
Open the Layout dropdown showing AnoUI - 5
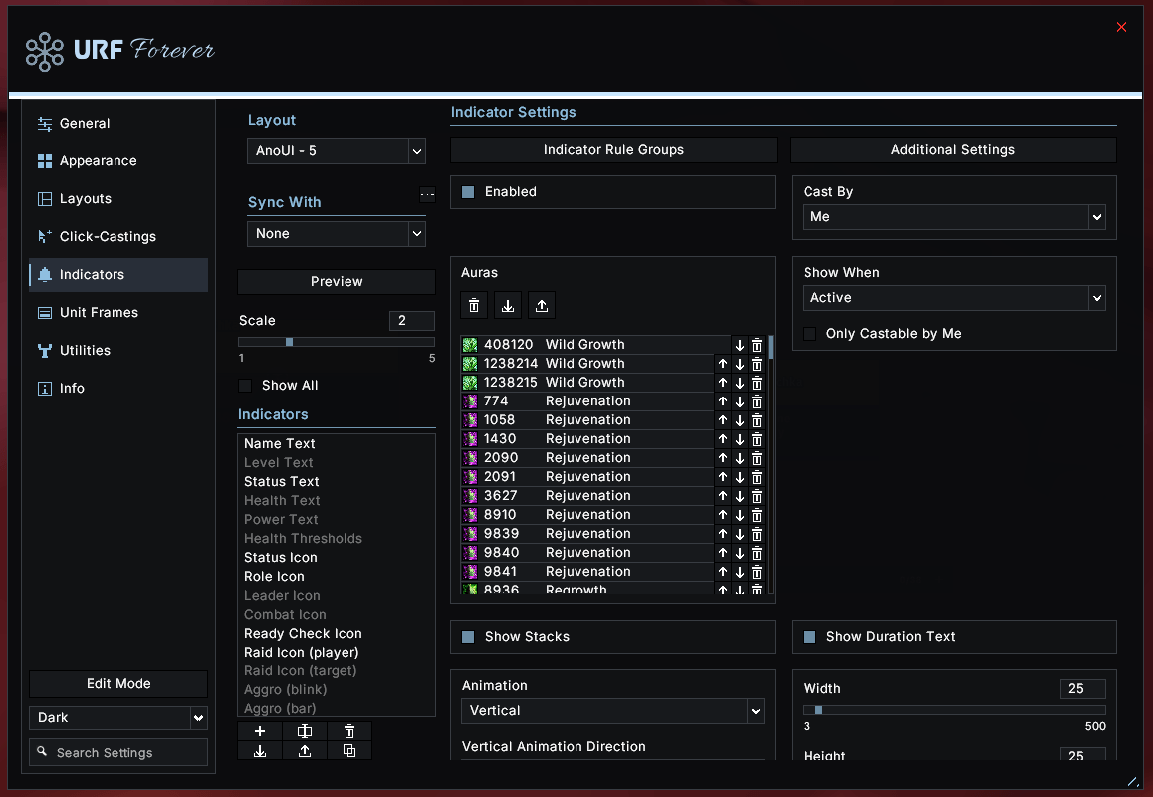[x=337, y=151]
